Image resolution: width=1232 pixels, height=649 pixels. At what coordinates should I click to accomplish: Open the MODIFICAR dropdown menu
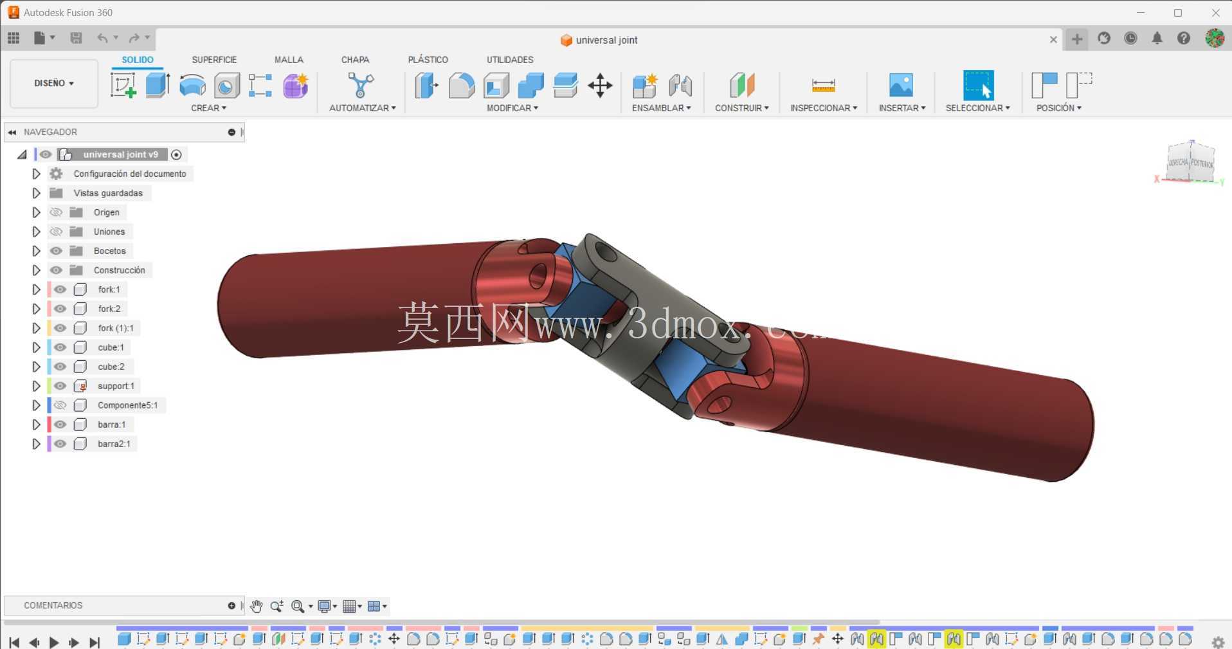click(512, 108)
